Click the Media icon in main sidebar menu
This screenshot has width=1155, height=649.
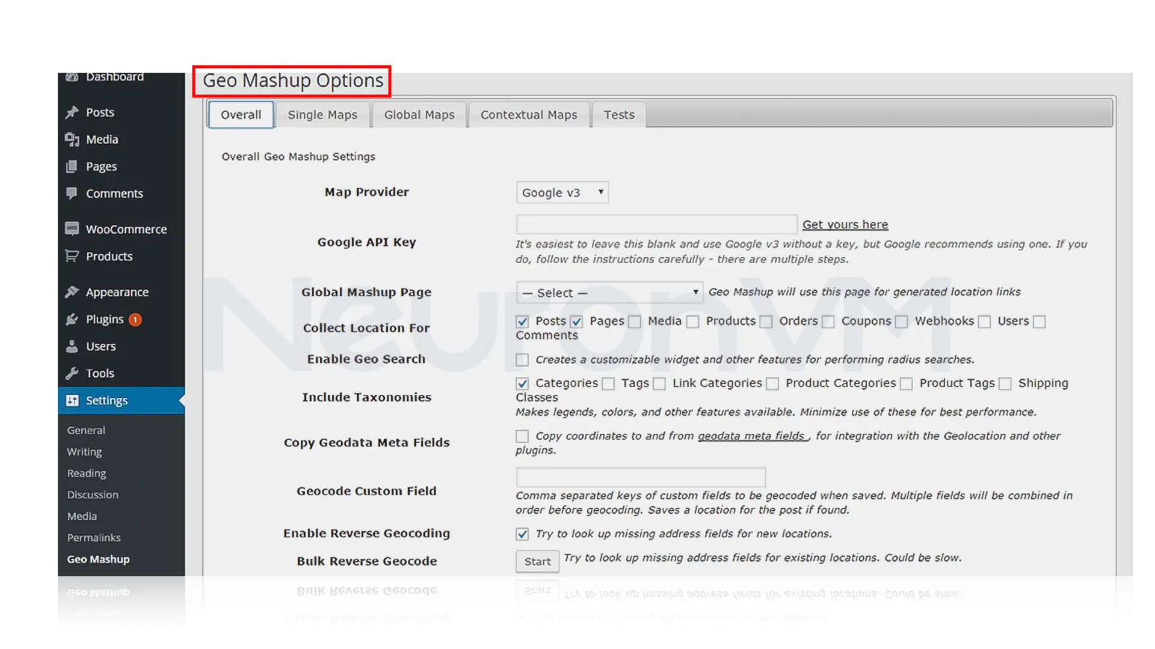pos(72,139)
